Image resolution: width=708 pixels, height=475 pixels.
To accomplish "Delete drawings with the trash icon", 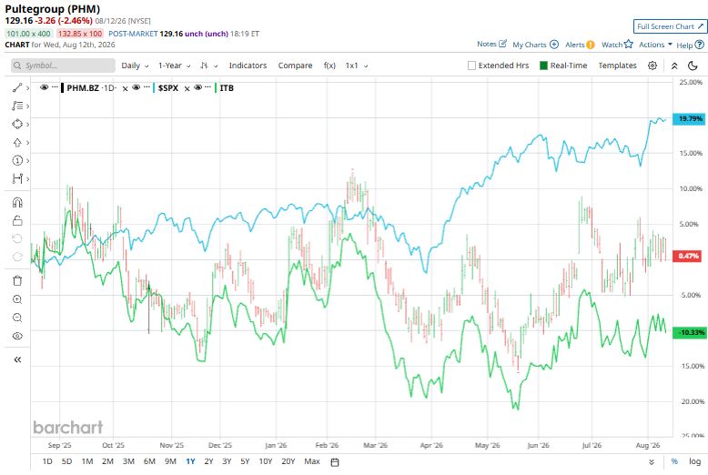I will [17, 280].
